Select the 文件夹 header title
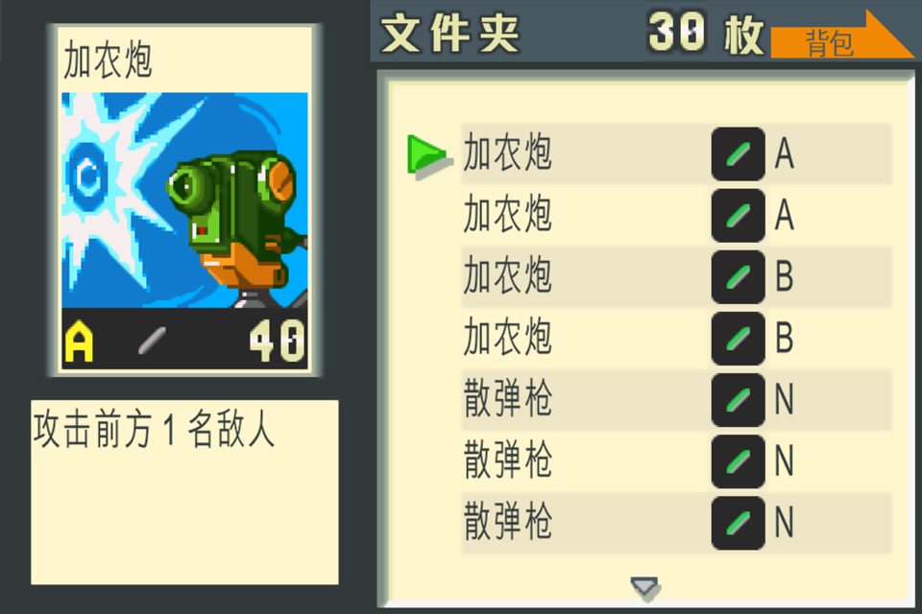The height and width of the screenshot is (614, 922). tap(450, 34)
